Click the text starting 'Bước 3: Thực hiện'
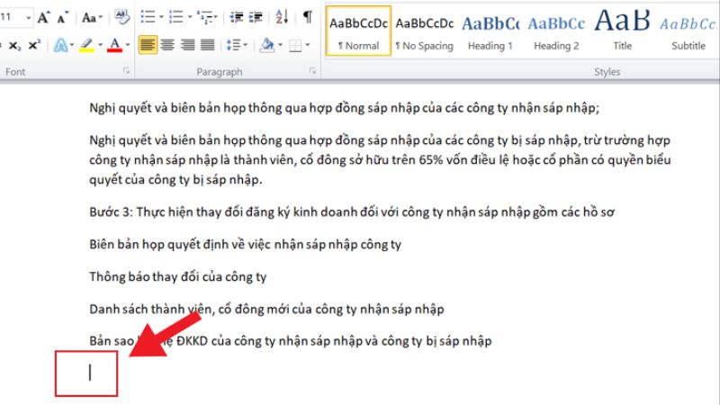This screenshot has height=405, width=720. tap(352, 212)
